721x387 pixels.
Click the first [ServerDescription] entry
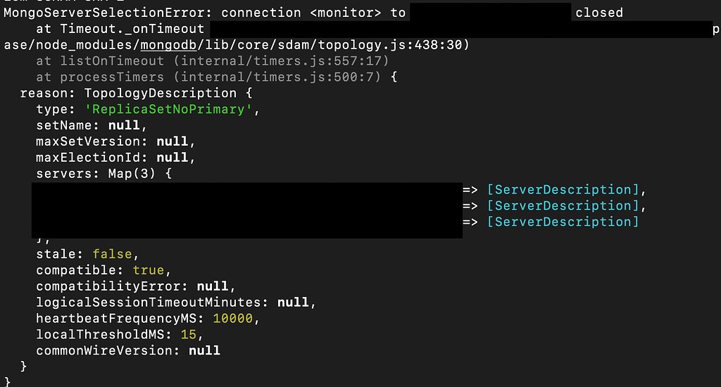pyautogui.click(x=563, y=190)
